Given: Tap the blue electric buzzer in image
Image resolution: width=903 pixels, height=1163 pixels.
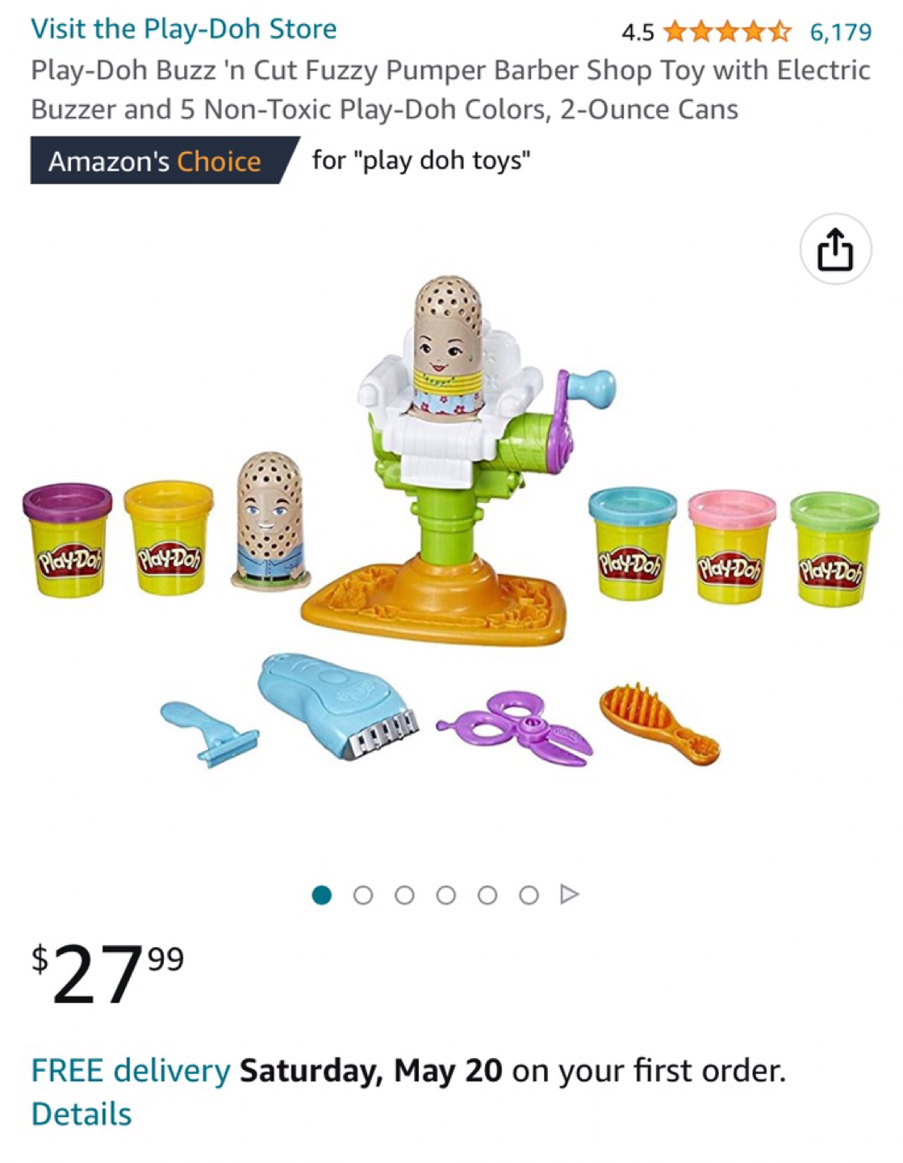Looking at the screenshot, I should [338, 706].
